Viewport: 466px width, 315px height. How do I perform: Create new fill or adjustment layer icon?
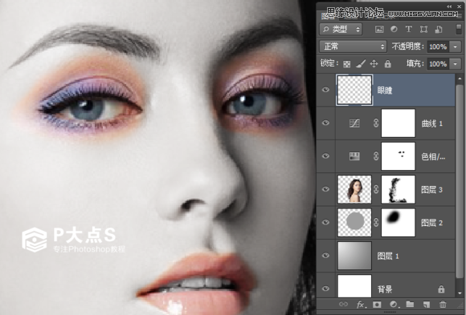click(394, 305)
